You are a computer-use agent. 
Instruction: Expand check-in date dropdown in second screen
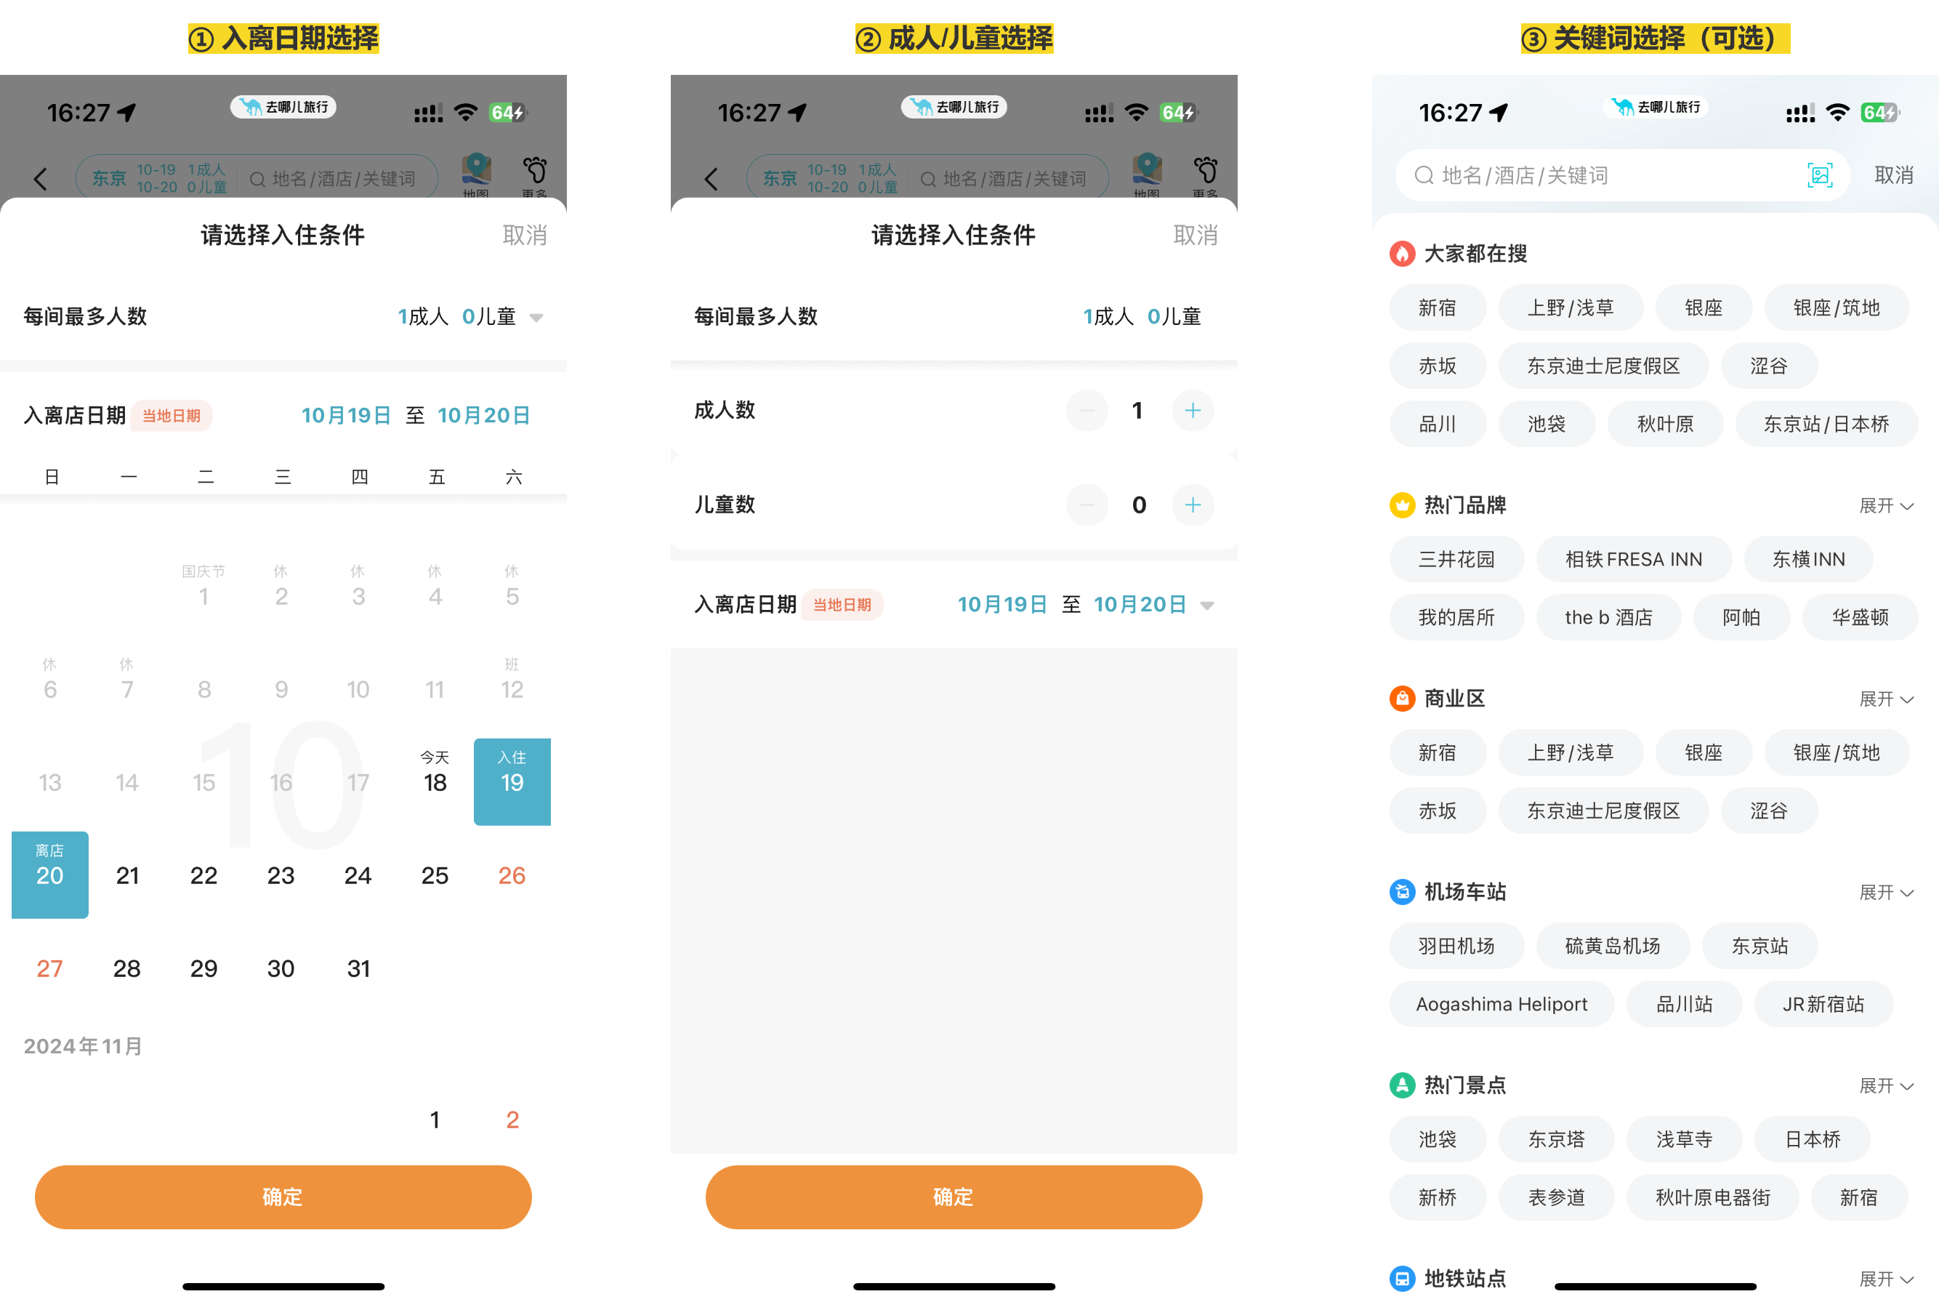pyautogui.click(x=1207, y=606)
